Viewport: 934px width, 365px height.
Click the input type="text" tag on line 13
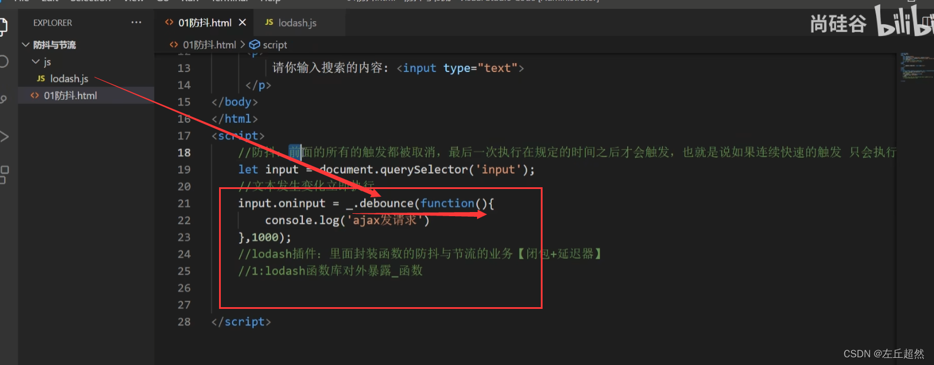tap(461, 68)
